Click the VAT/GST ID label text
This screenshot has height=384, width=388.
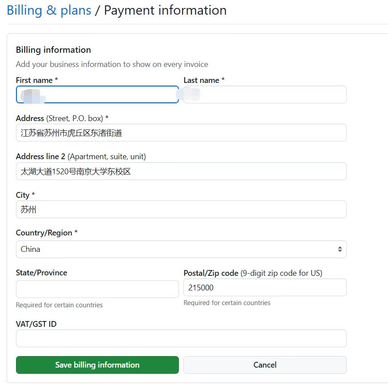click(36, 324)
